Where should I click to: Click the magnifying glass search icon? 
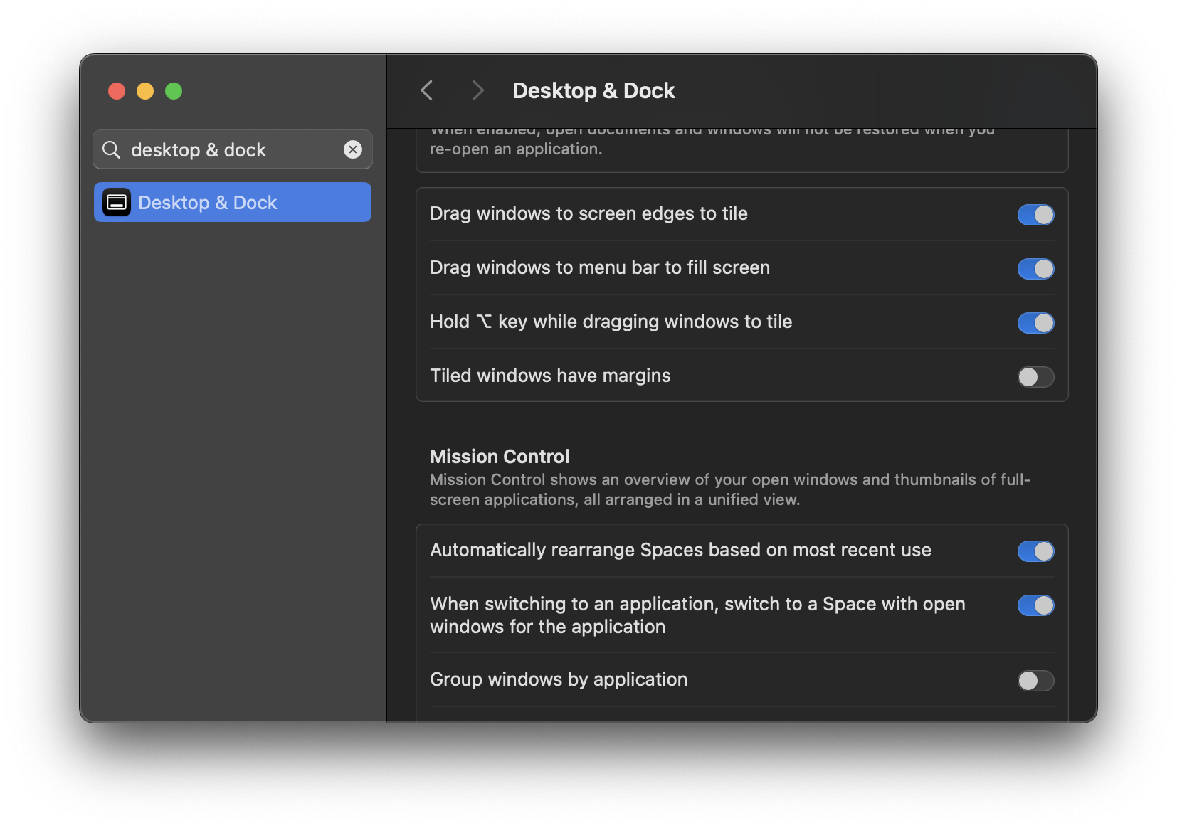click(111, 149)
